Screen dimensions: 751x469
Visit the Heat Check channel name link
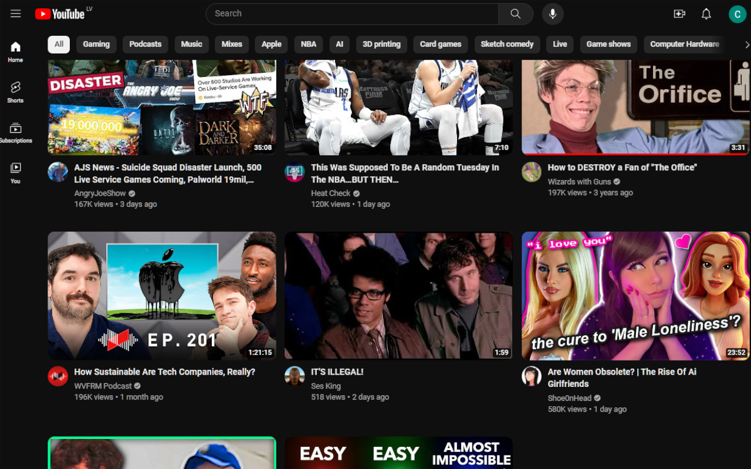point(330,193)
